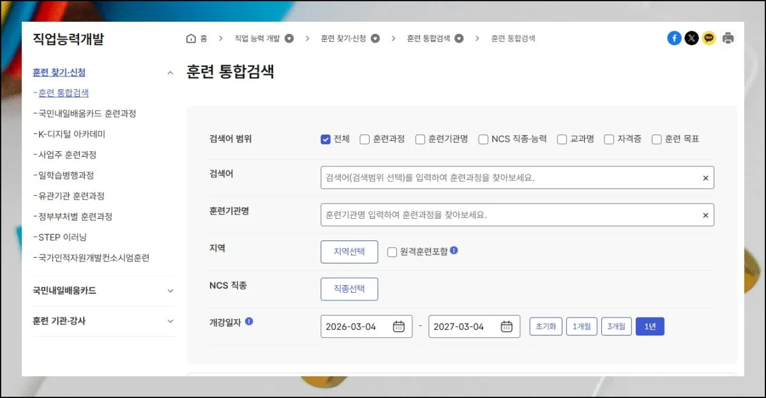Enable the 원격훈련포함 checkbox

point(393,252)
